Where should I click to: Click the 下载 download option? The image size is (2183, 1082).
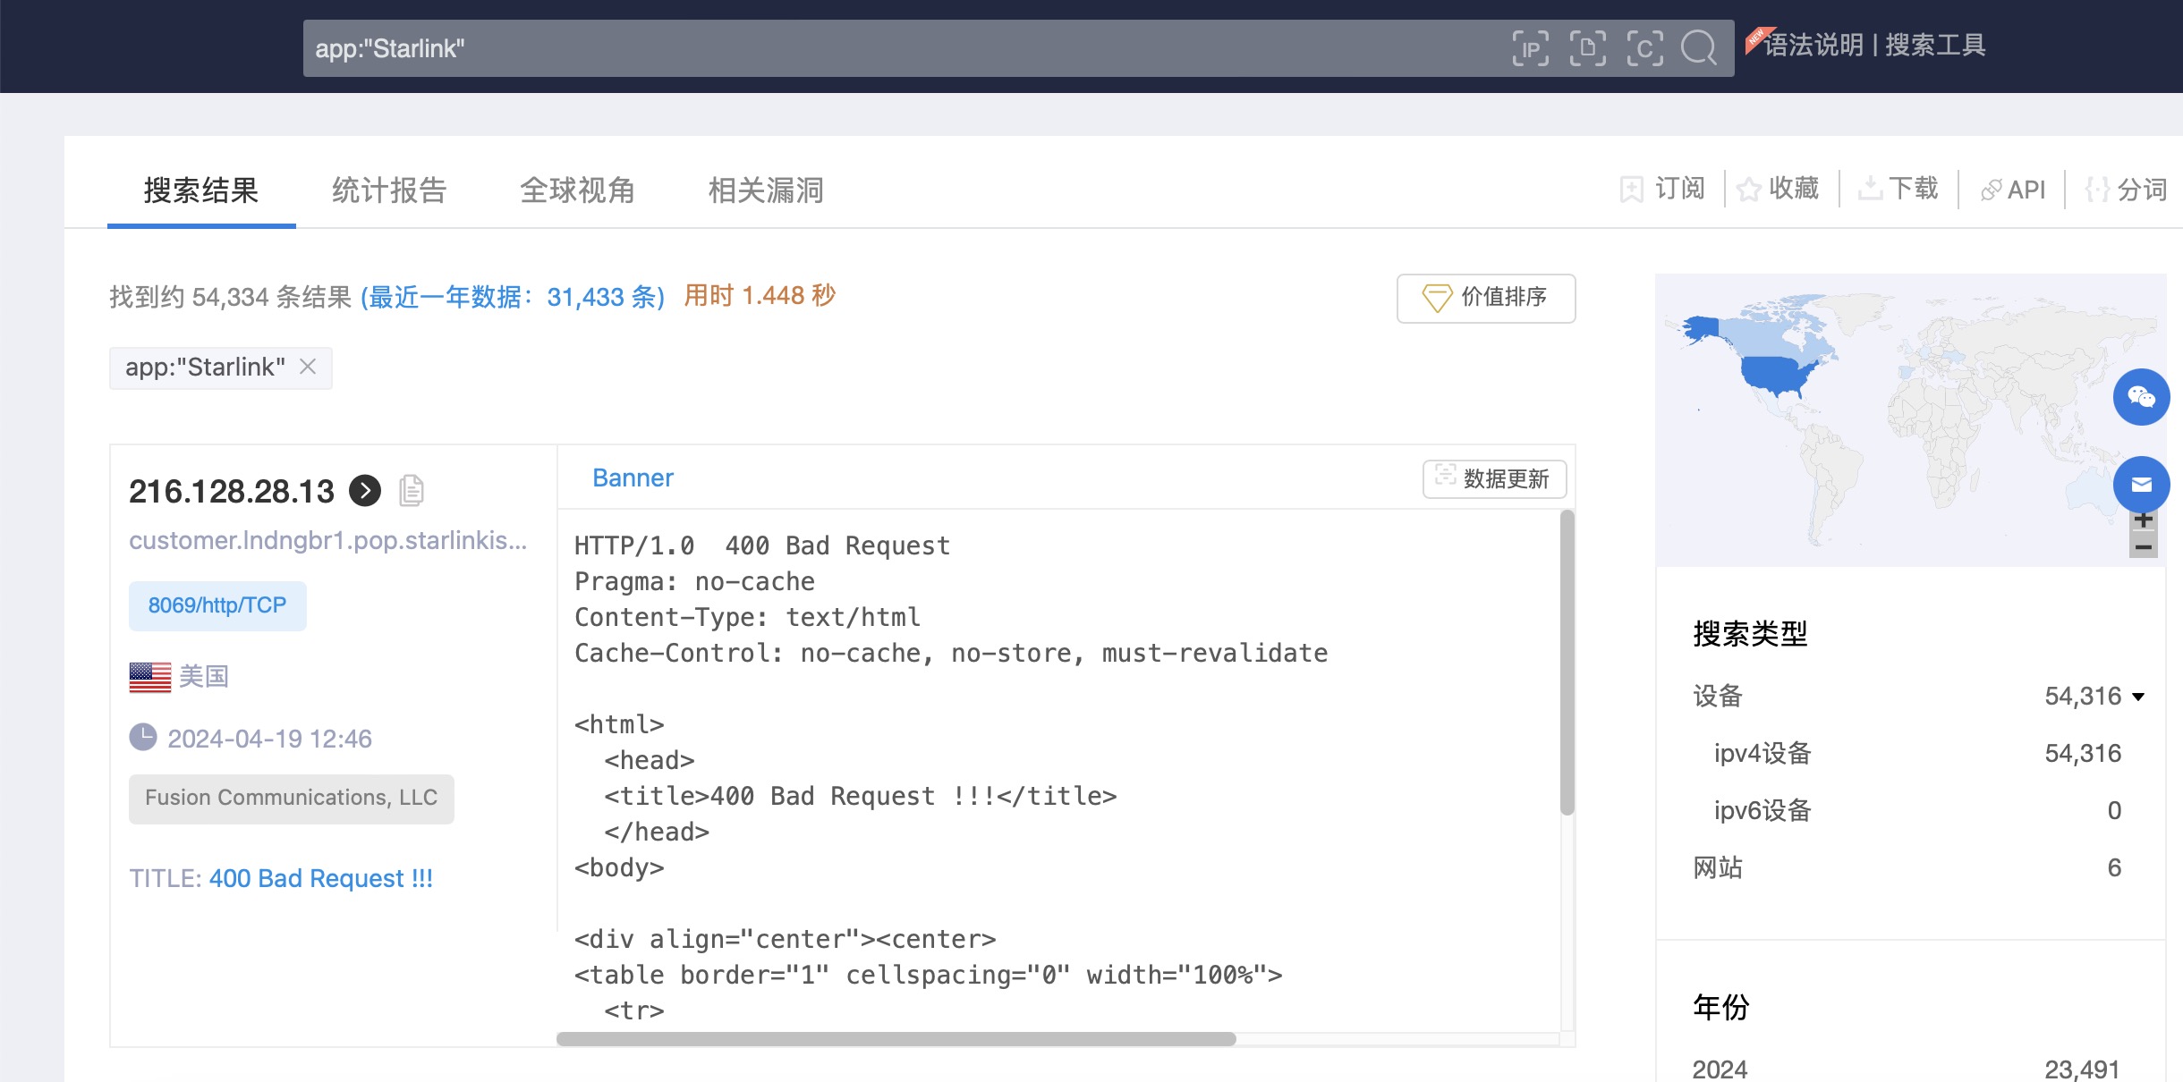tap(1898, 189)
